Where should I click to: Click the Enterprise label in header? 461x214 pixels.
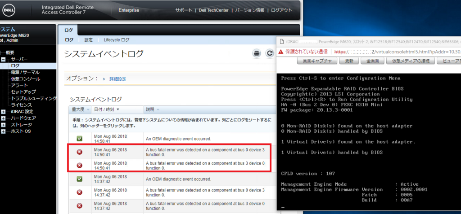[x=129, y=10]
